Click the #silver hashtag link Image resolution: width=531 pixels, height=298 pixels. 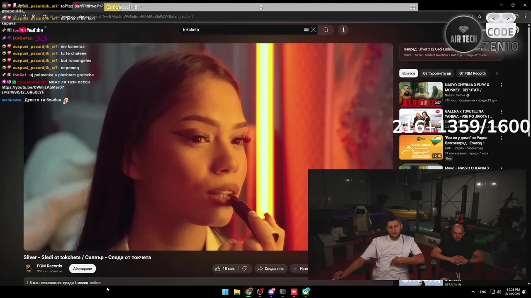coord(95,283)
